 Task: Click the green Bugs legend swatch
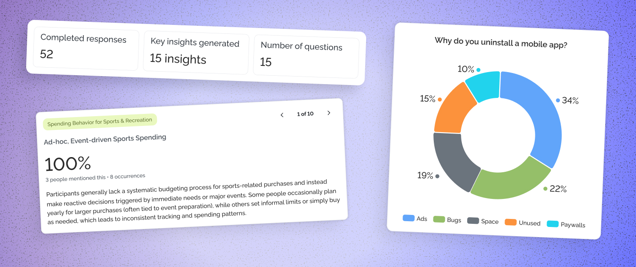[x=439, y=219]
